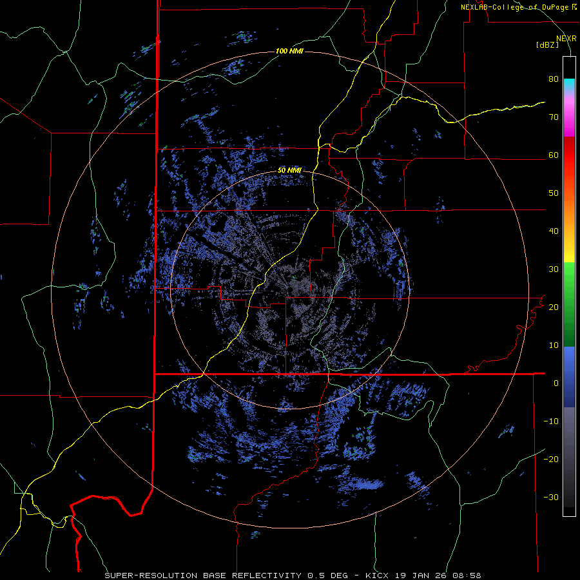
Task: Pick the cyan top band of color bar
Action: coord(569,84)
